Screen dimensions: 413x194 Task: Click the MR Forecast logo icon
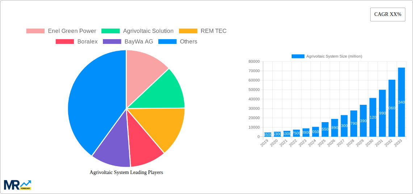(17, 185)
